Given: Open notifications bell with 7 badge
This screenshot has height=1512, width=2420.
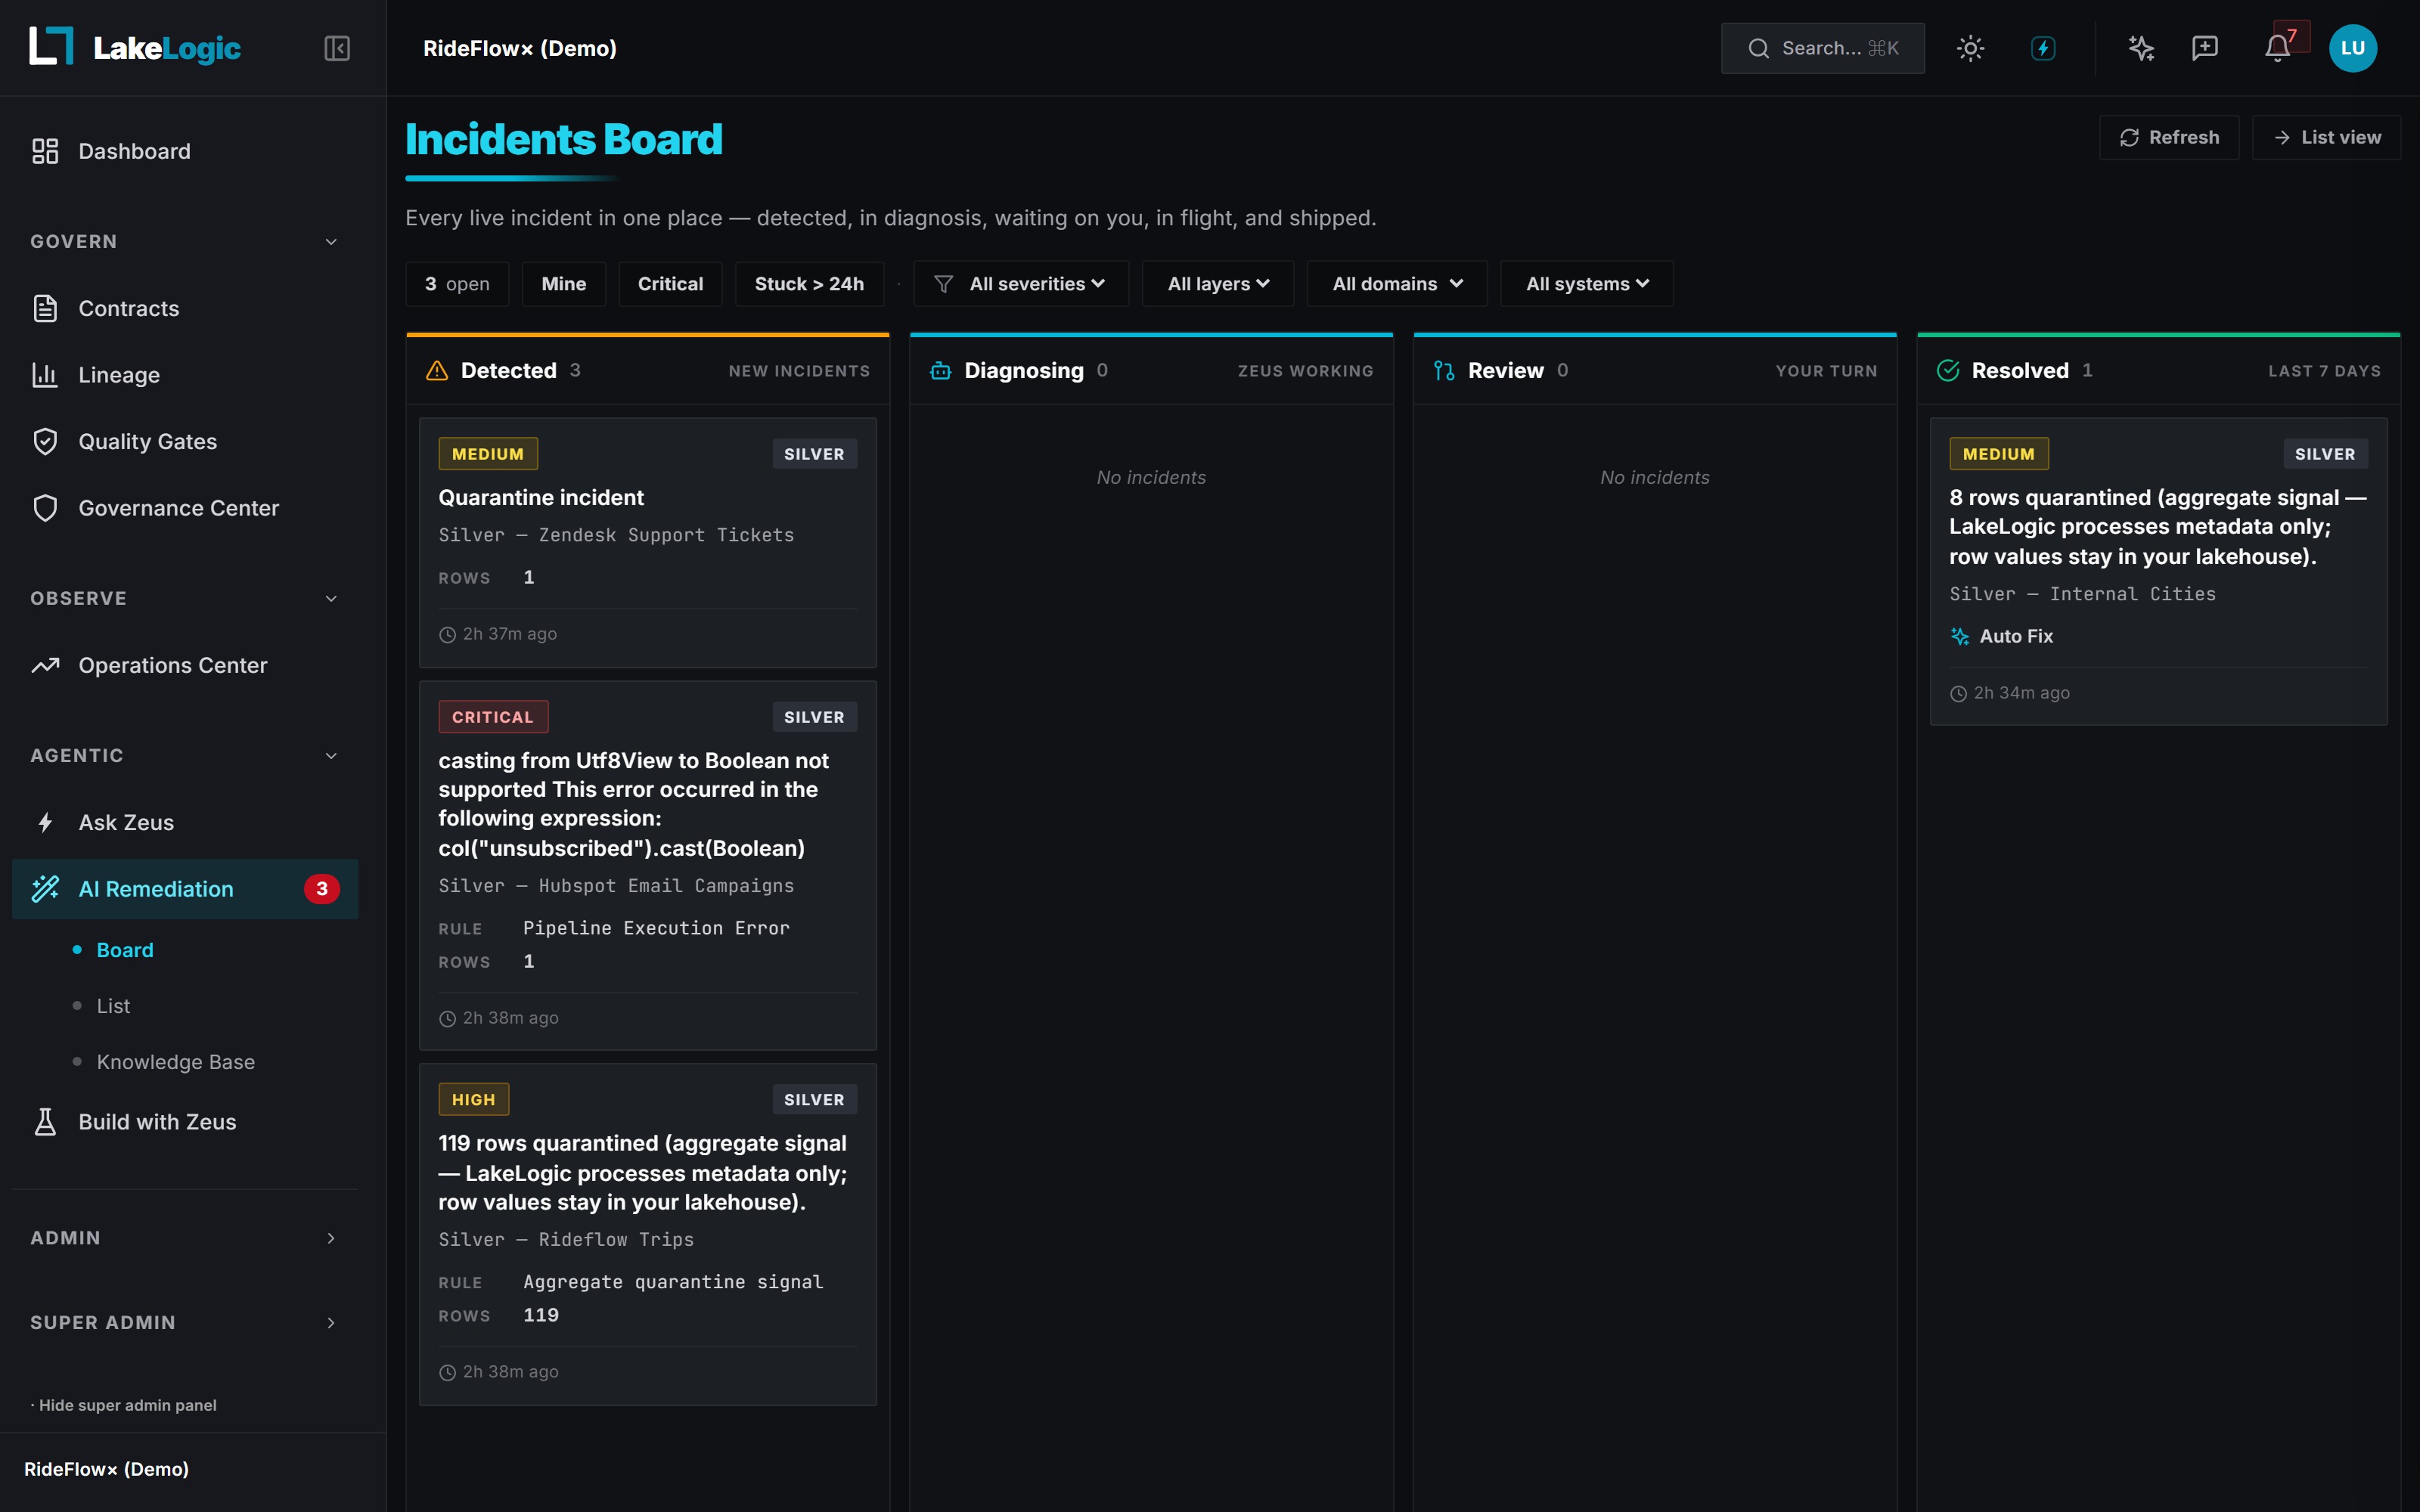Looking at the screenshot, I should (2278, 48).
